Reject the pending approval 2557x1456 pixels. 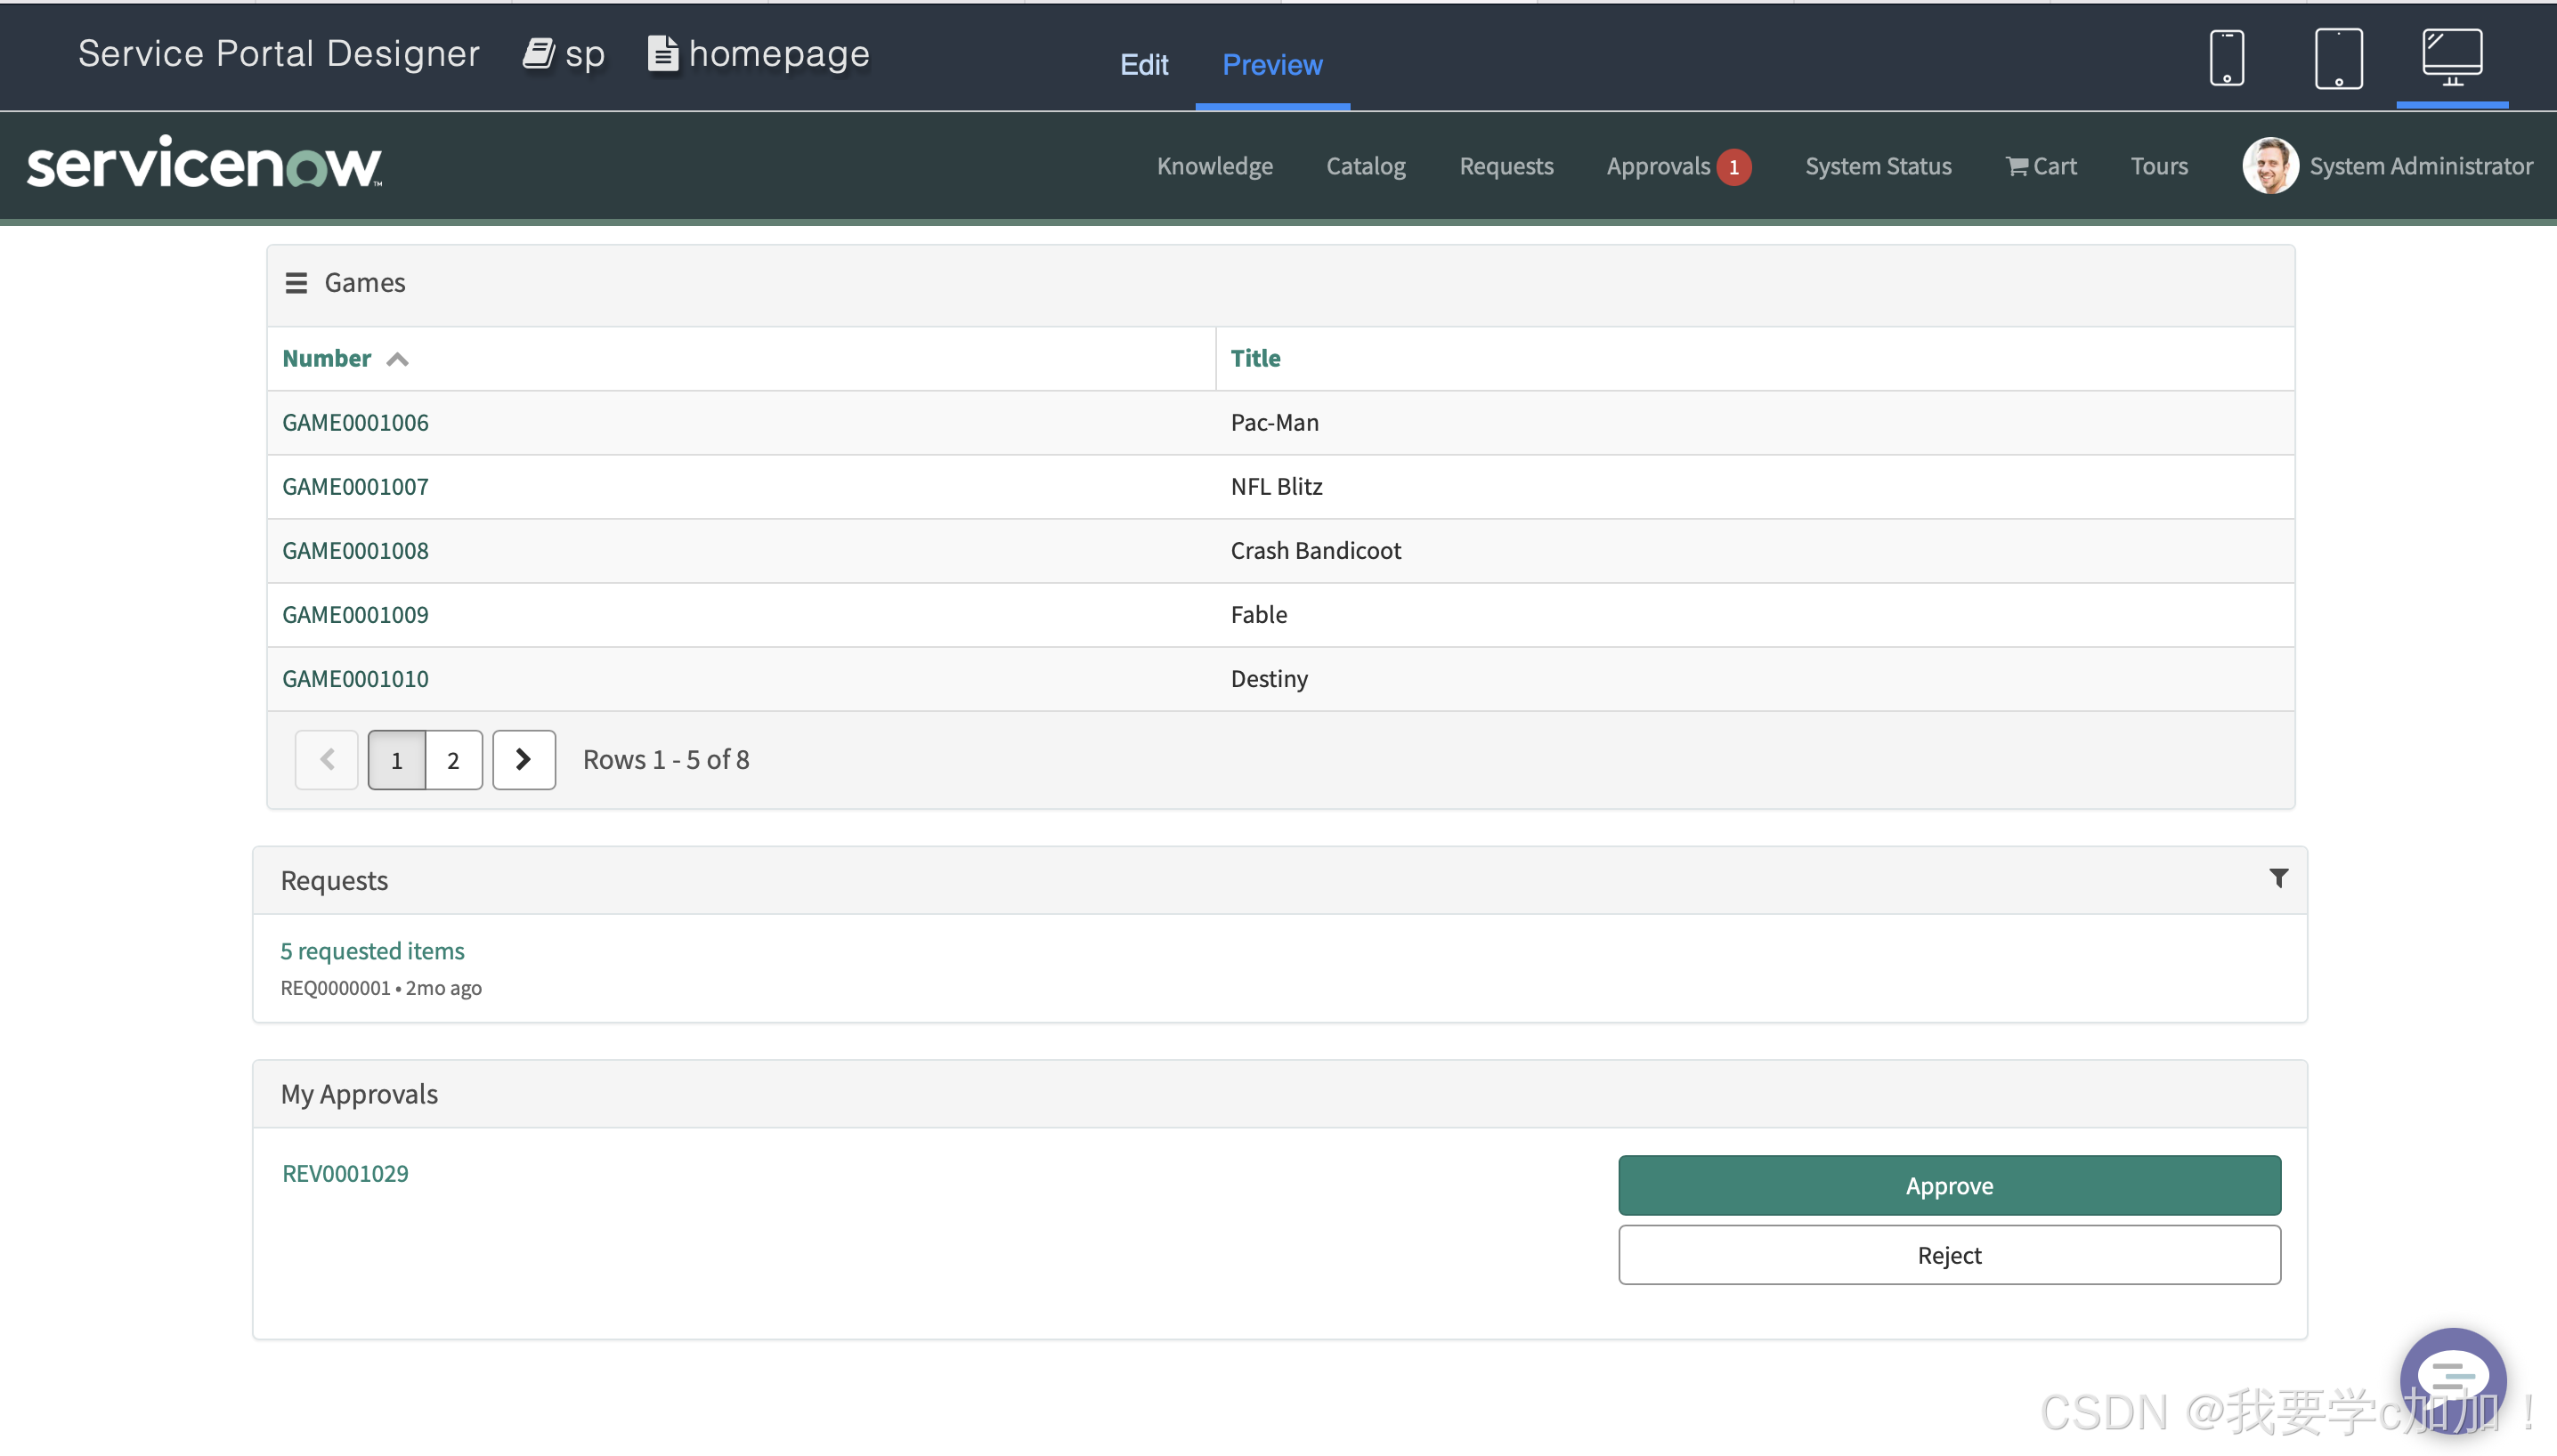[1948, 1255]
